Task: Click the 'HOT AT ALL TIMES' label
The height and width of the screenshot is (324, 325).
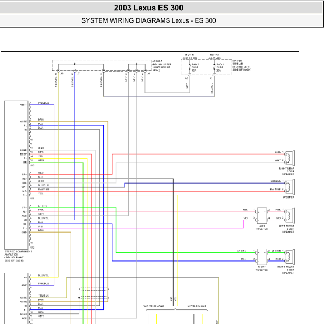Action: 215,57
